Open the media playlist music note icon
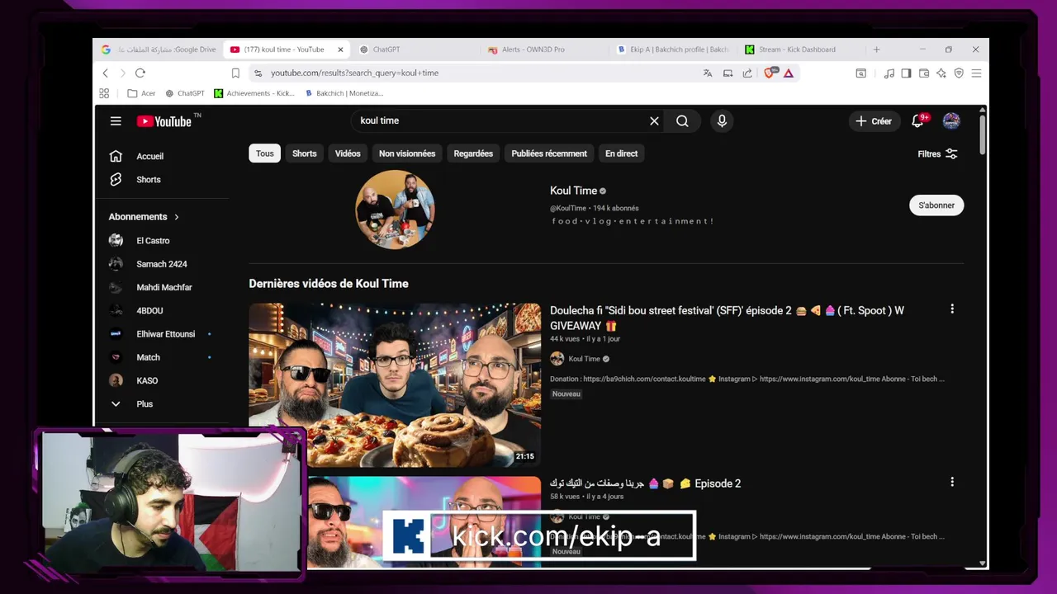Image resolution: width=1057 pixels, height=594 pixels. coord(889,73)
